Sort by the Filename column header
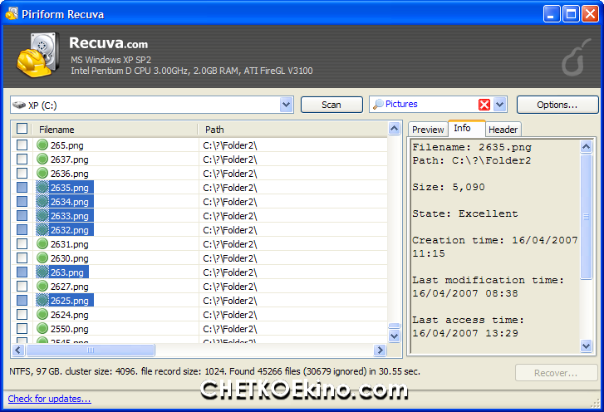The height and width of the screenshot is (412, 604). tap(115, 130)
